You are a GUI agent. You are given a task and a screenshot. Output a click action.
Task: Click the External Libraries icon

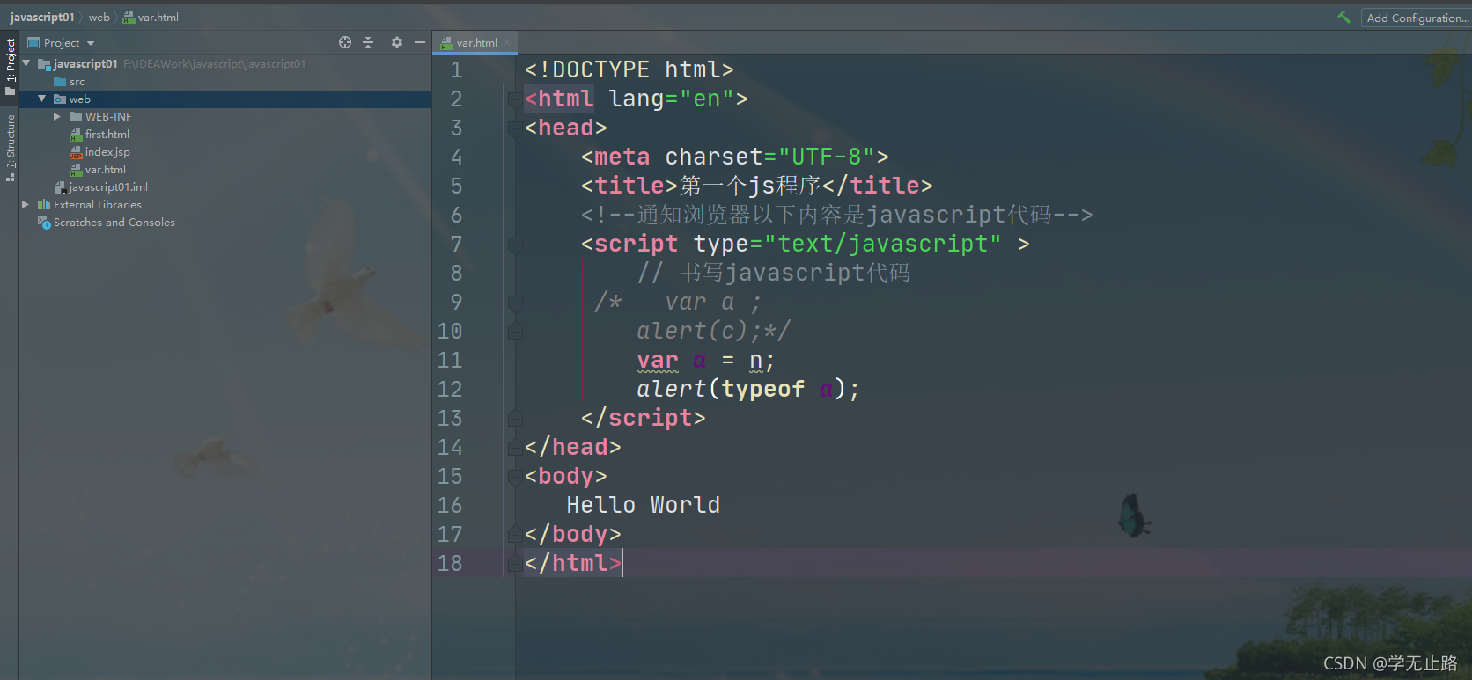[x=44, y=204]
